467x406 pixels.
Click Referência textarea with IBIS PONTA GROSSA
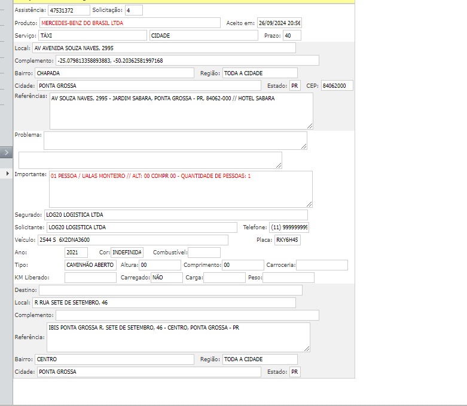coord(178,337)
